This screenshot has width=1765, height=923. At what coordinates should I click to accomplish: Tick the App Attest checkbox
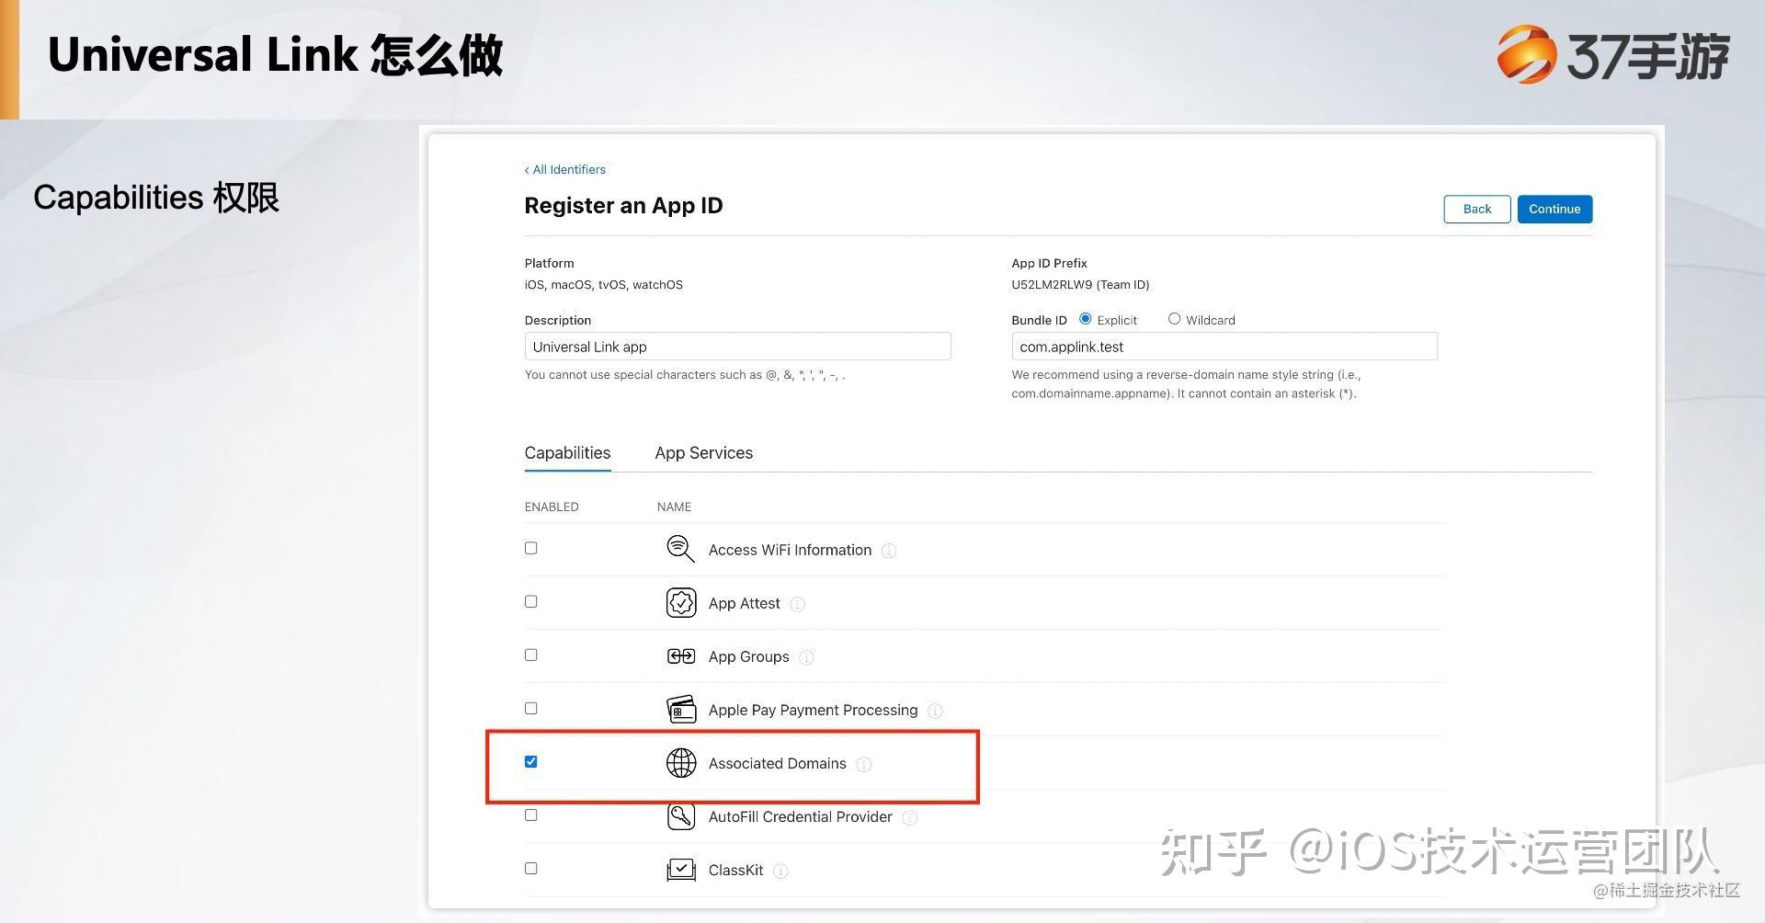[x=530, y=601]
